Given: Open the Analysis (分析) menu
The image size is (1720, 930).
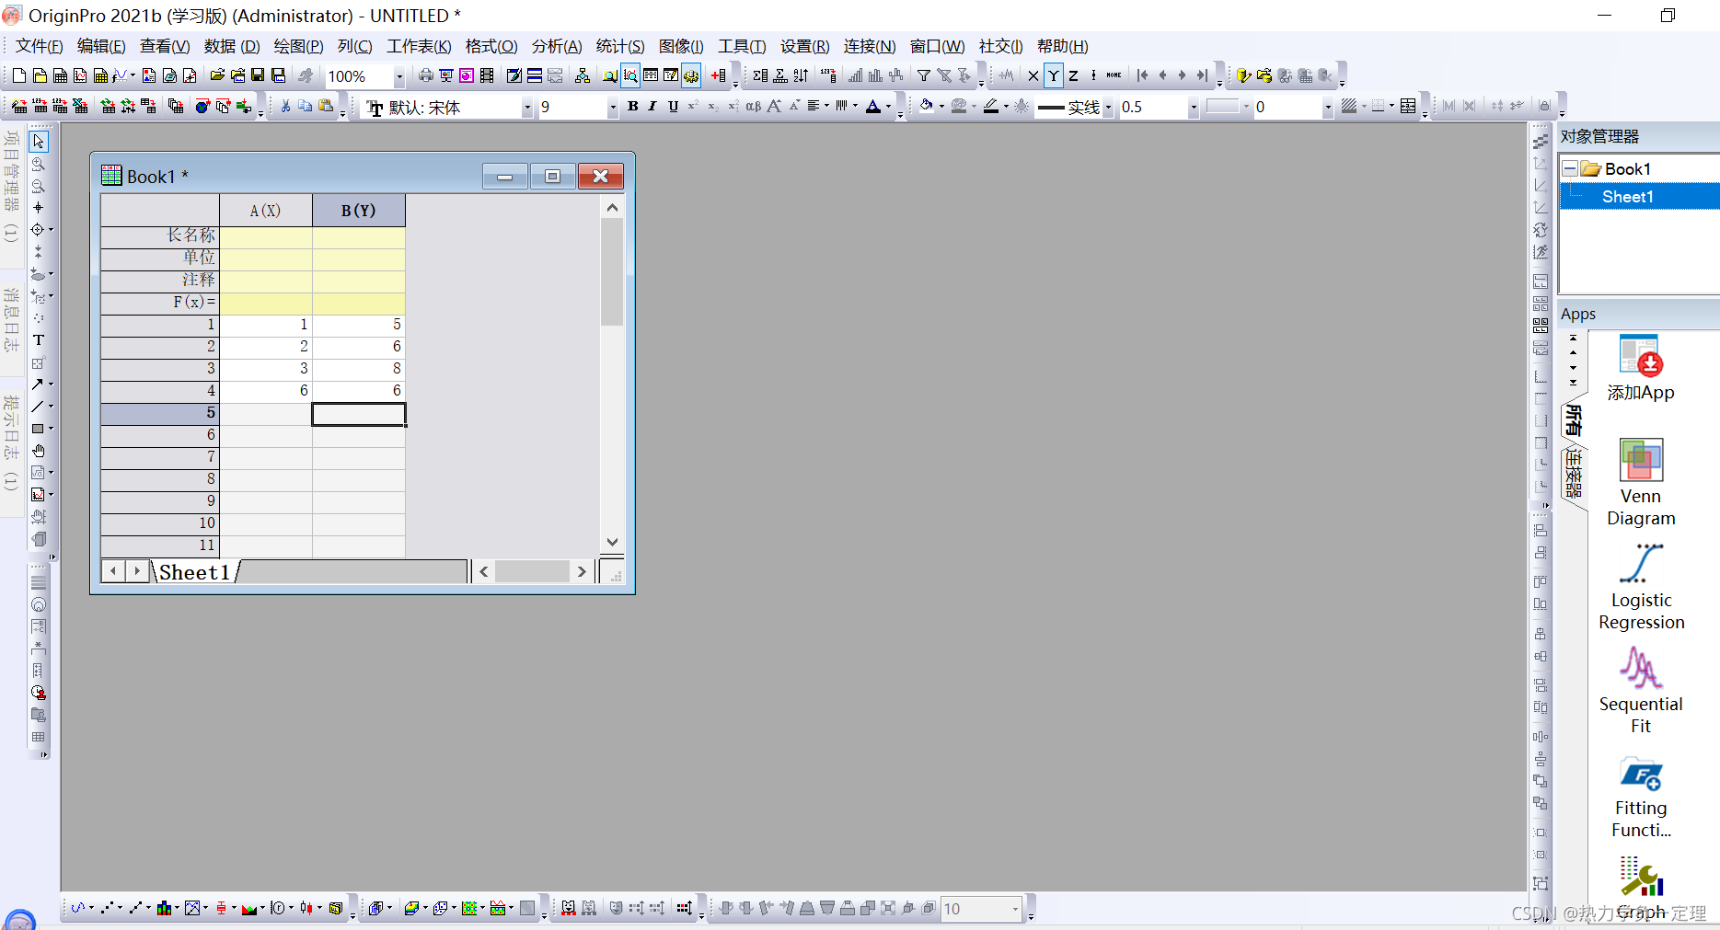Looking at the screenshot, I should [x=557, y=46].
